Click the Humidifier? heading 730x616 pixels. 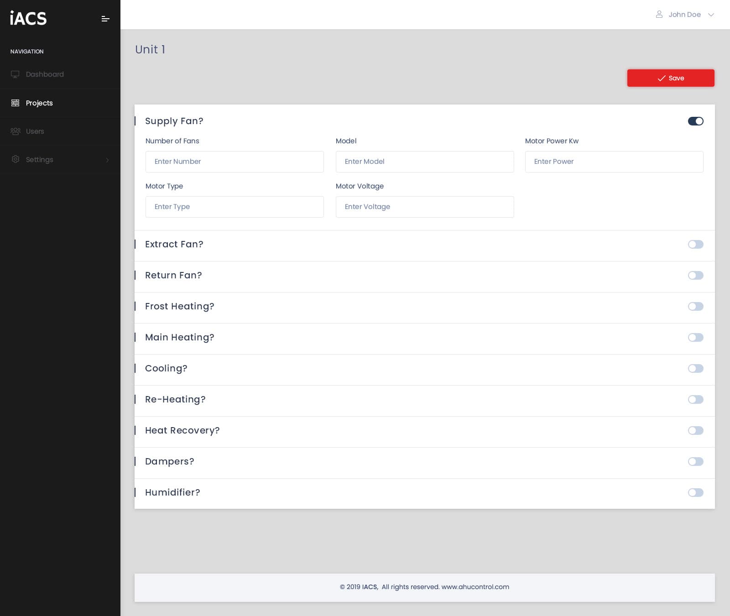click(x=172, y=492)
